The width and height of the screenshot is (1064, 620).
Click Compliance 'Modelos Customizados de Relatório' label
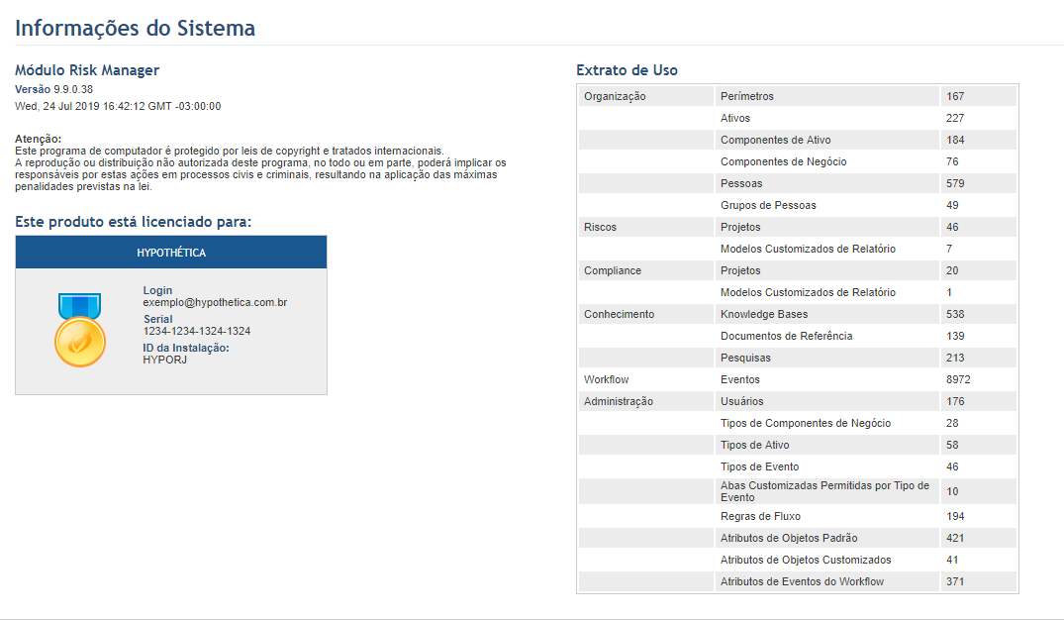click(809, 292)
